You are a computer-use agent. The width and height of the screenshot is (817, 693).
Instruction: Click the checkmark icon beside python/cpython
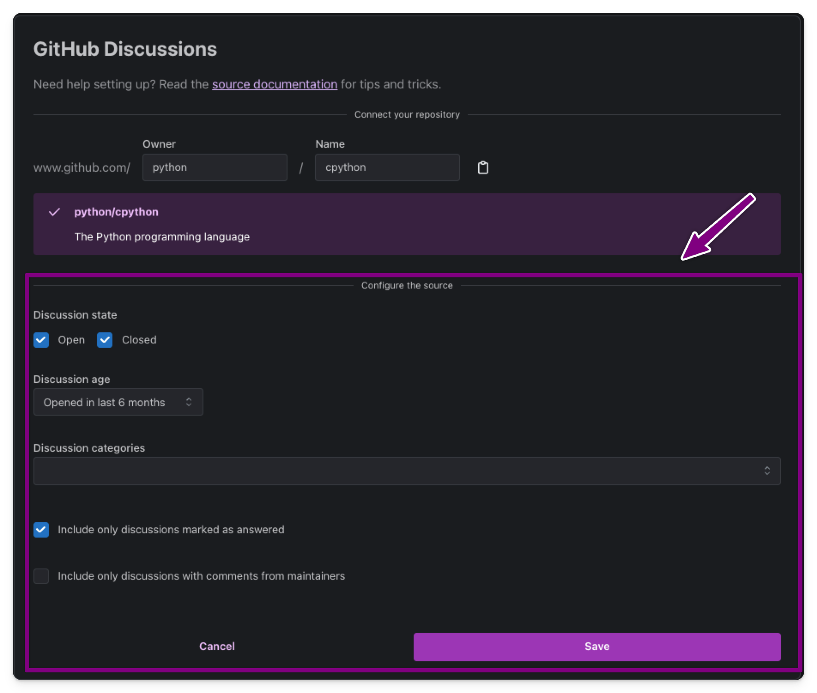click(x=54, y=212)
